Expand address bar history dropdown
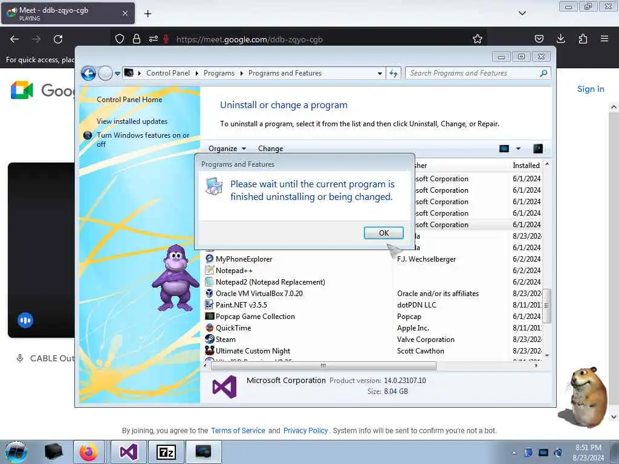This screenshot has height=464, width=619. [380, 73]
